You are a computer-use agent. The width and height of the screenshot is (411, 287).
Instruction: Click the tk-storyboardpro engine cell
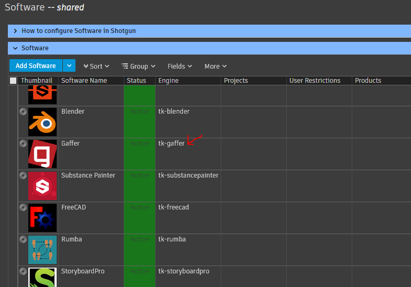point(188,277)
